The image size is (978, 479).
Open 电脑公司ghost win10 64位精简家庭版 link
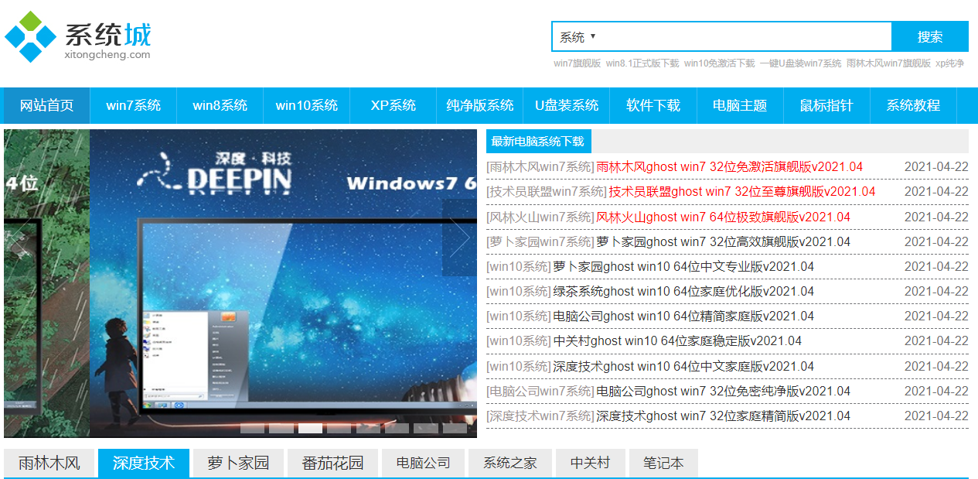pos(683,316)
